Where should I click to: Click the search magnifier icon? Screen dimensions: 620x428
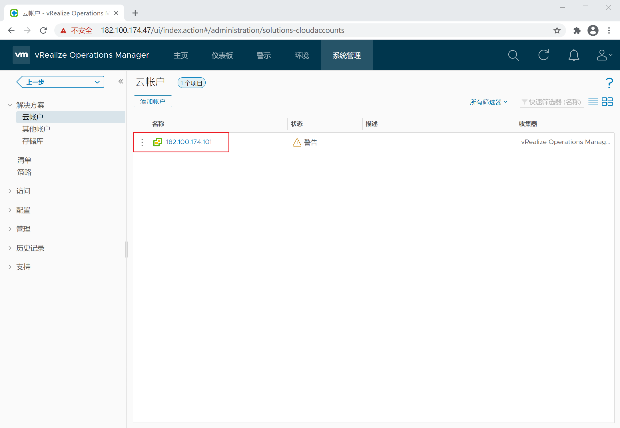pyautogui.click(x=513, y=55)
